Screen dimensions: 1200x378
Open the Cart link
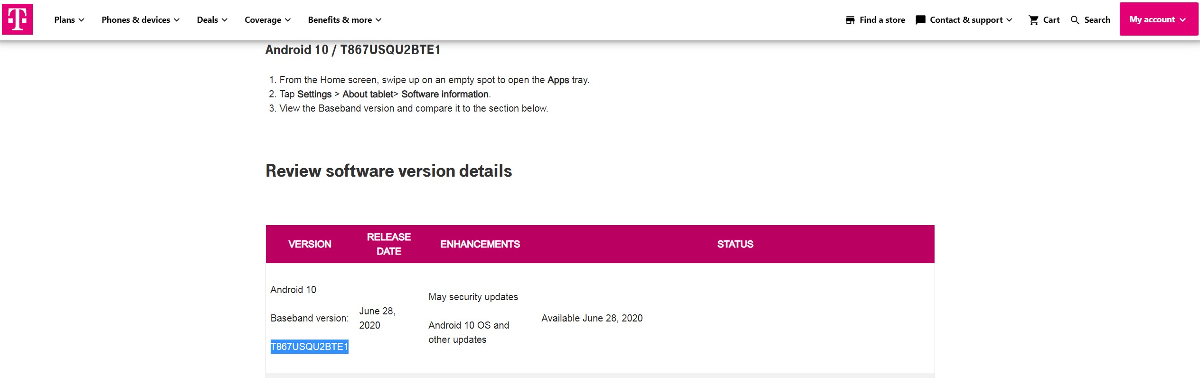click(x=1051, y=20)
